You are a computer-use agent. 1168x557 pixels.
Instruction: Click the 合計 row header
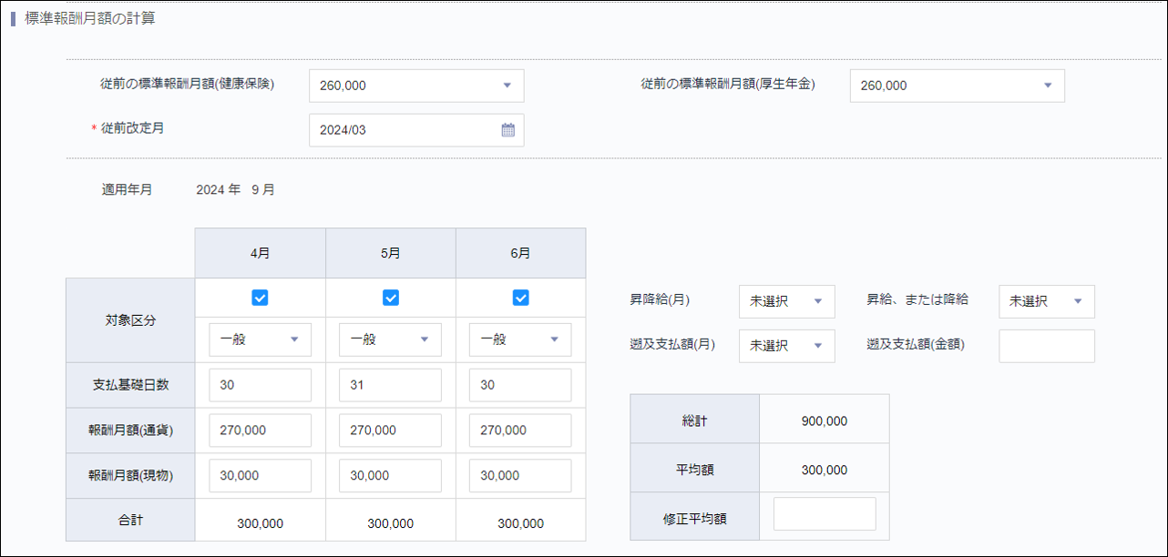tap(130, 521)
